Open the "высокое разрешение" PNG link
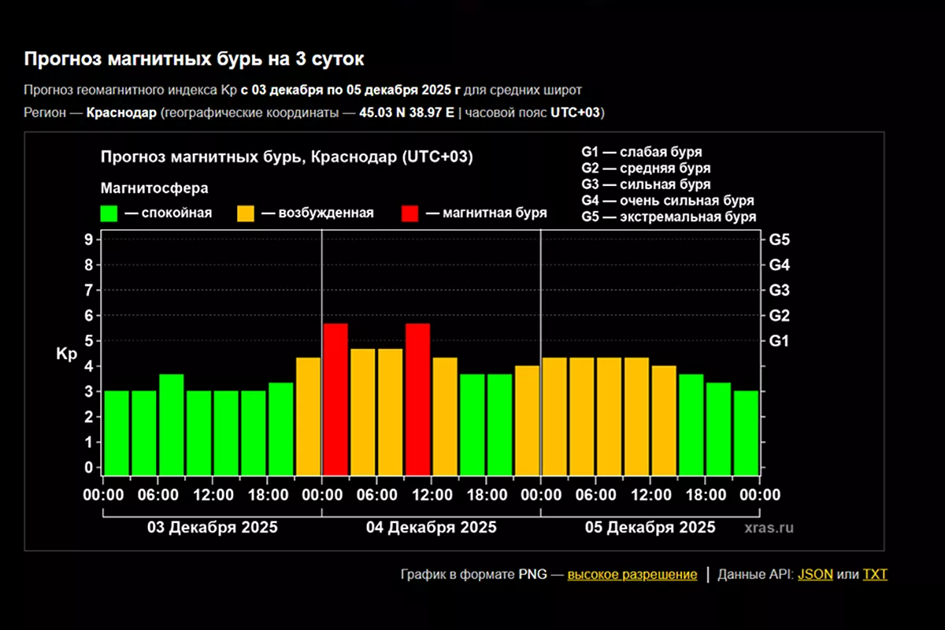 pos(632,574)
